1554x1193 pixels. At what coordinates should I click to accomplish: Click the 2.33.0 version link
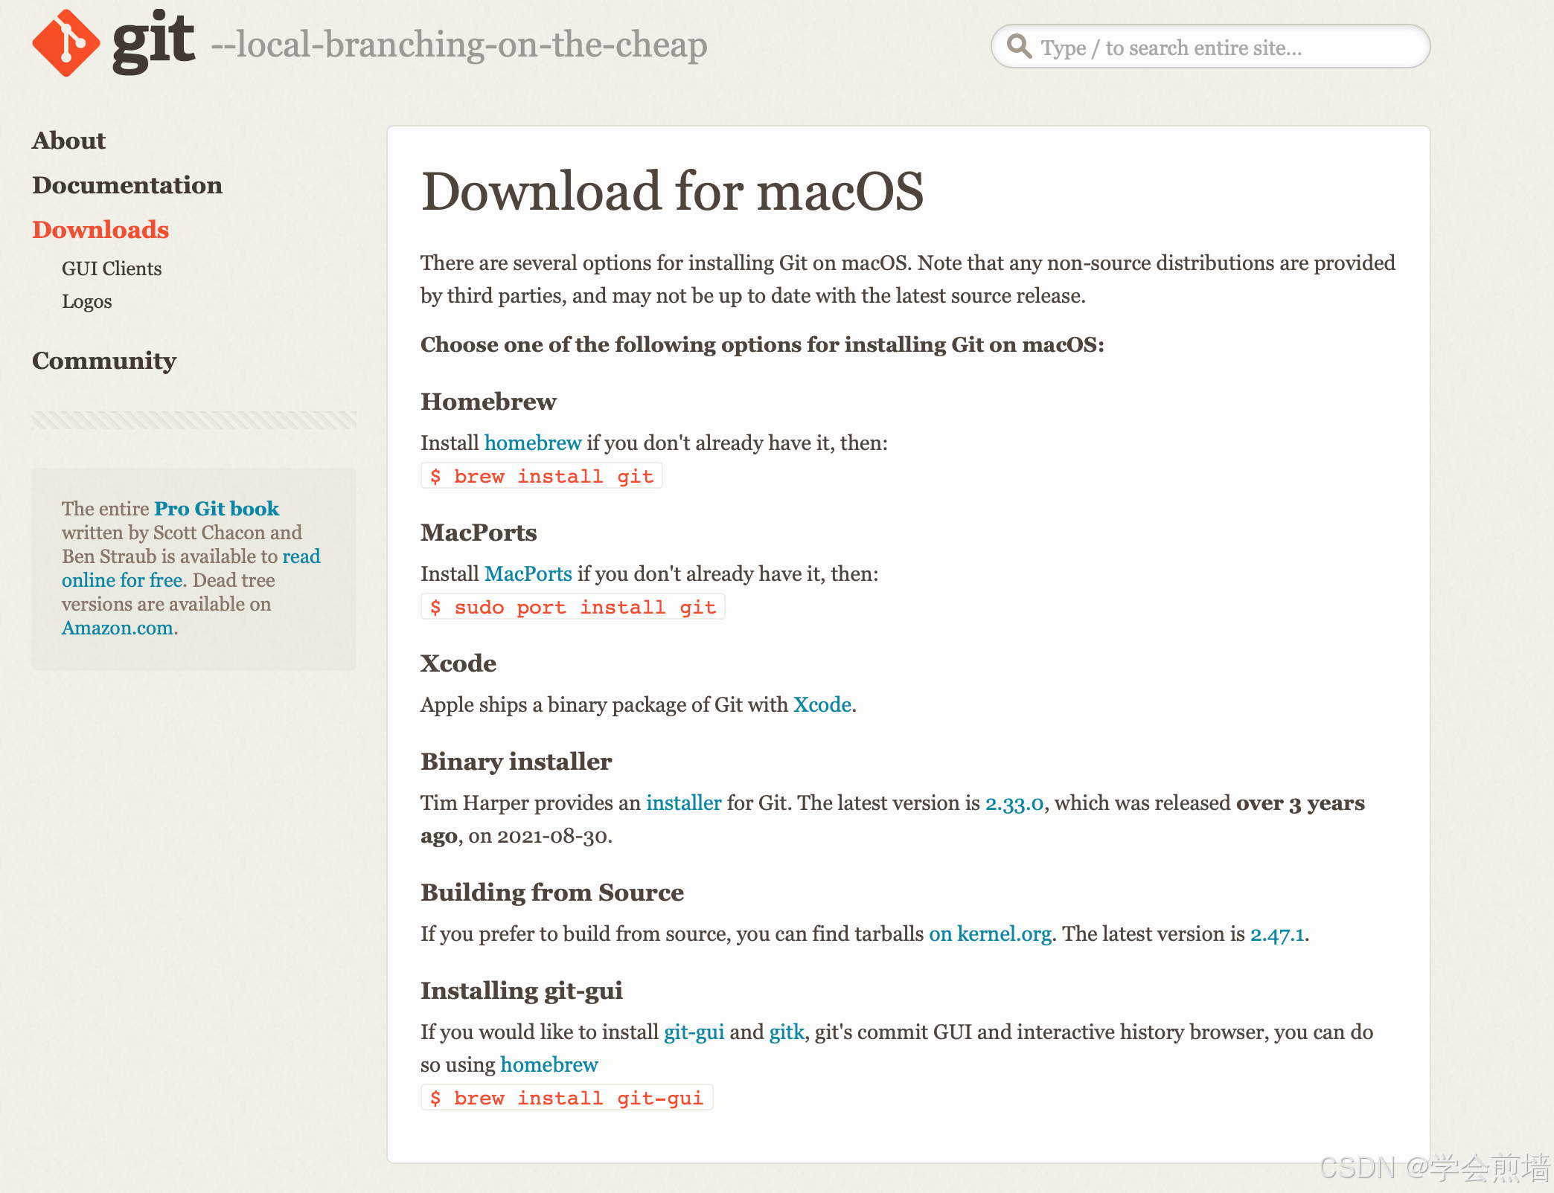(1014, 803)
